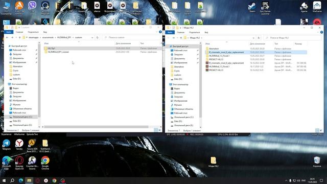Image resolution: width=327 pixels, height=184 pixels.
Task: Launch Epic Games Launcher from desktop
Action: [265, 8]
